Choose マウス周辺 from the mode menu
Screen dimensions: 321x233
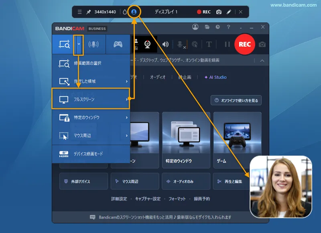[x=91, y=135]
